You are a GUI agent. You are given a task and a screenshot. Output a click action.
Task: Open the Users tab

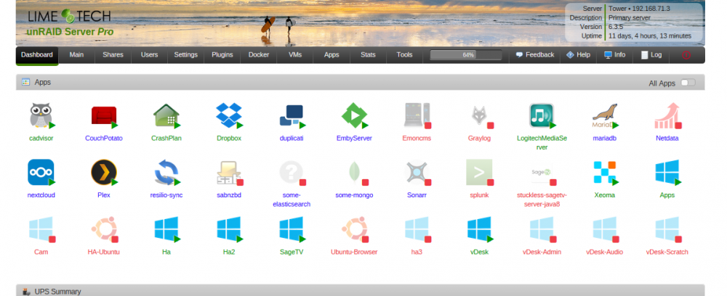pyautogui.click(x=149, y=54)
